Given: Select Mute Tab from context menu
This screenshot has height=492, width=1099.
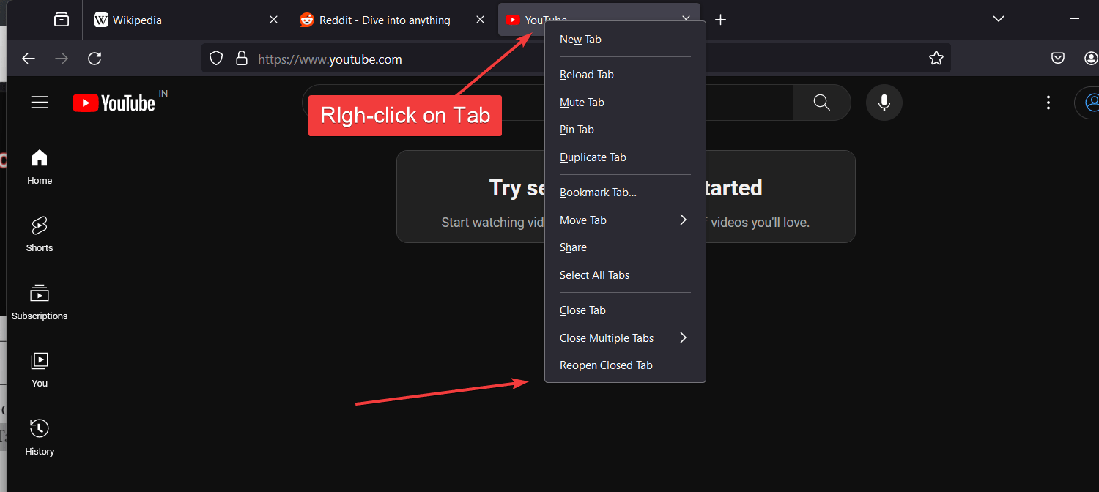Looking at the screenshot, I should point(582,102).
